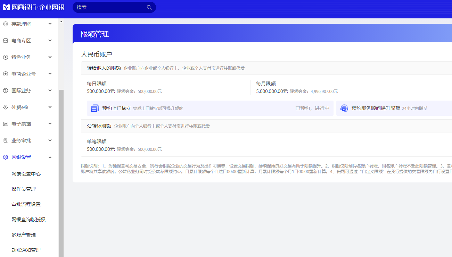Click the 存款理财 sidebar icon
452x257 pixels.
[x=6, y=24]
